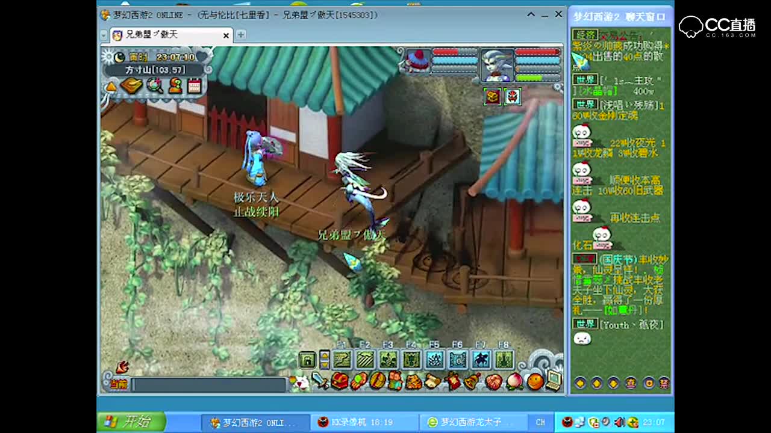Viewport: 771px width, 433px height.
Task: Click the second yellow diamond chat window button
Action: coord(597,382)
